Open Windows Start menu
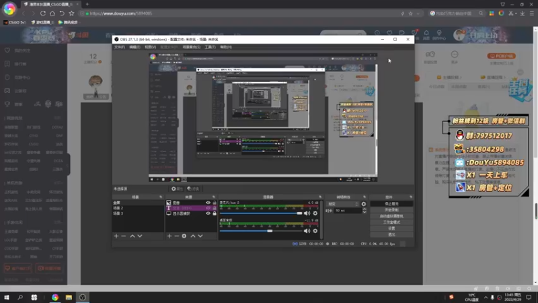 (7, 297)
